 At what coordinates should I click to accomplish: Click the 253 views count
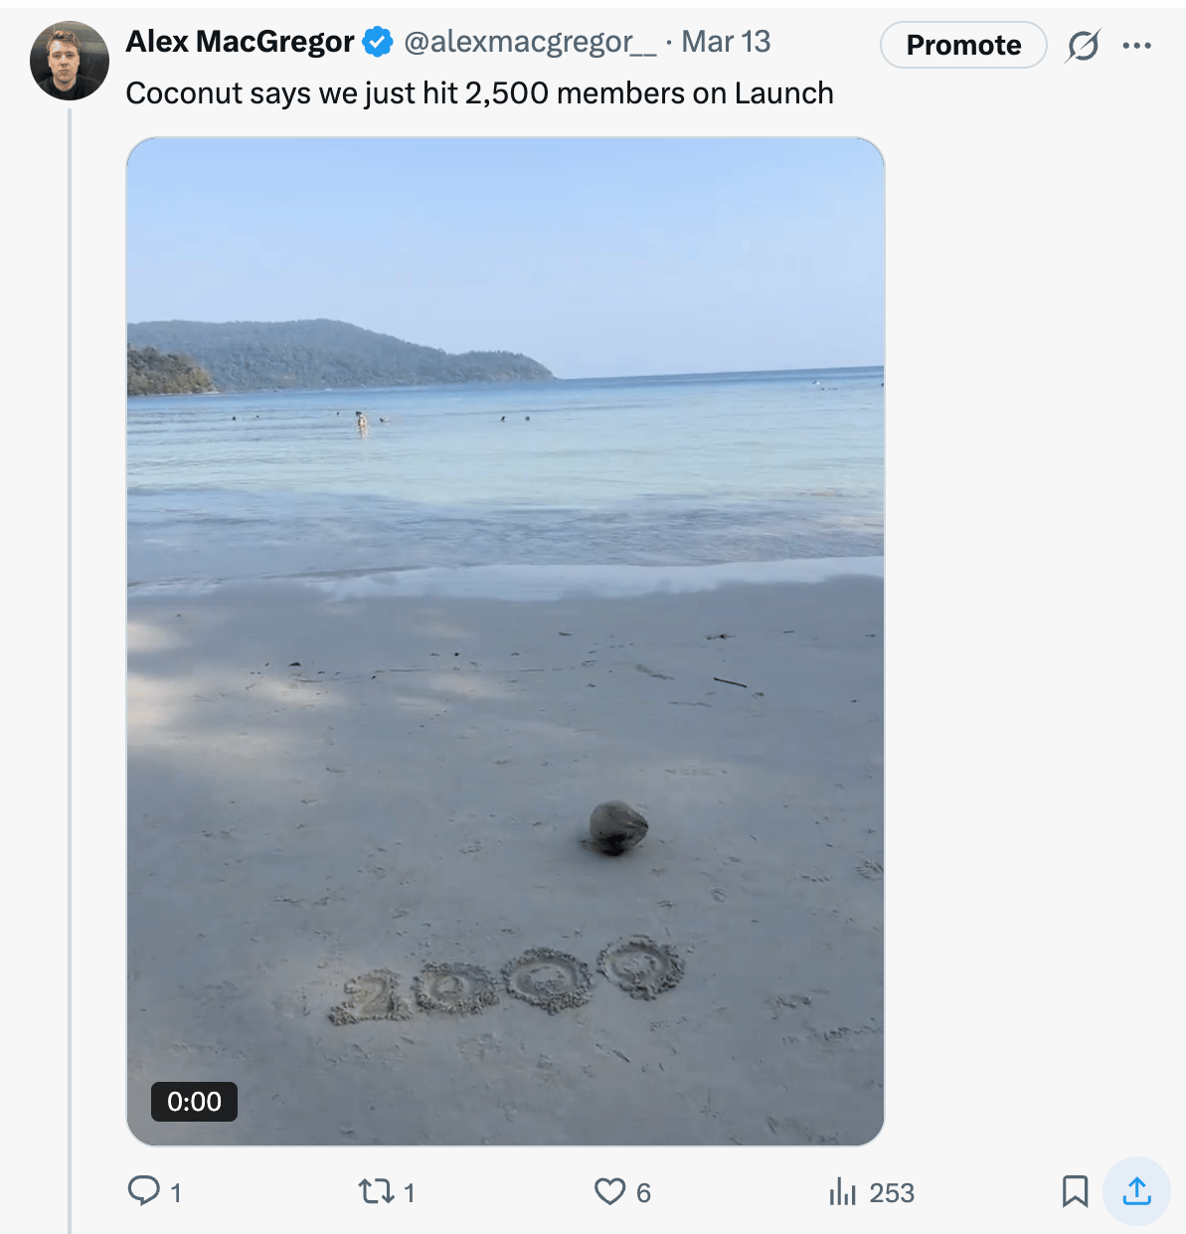[892, 1192]
